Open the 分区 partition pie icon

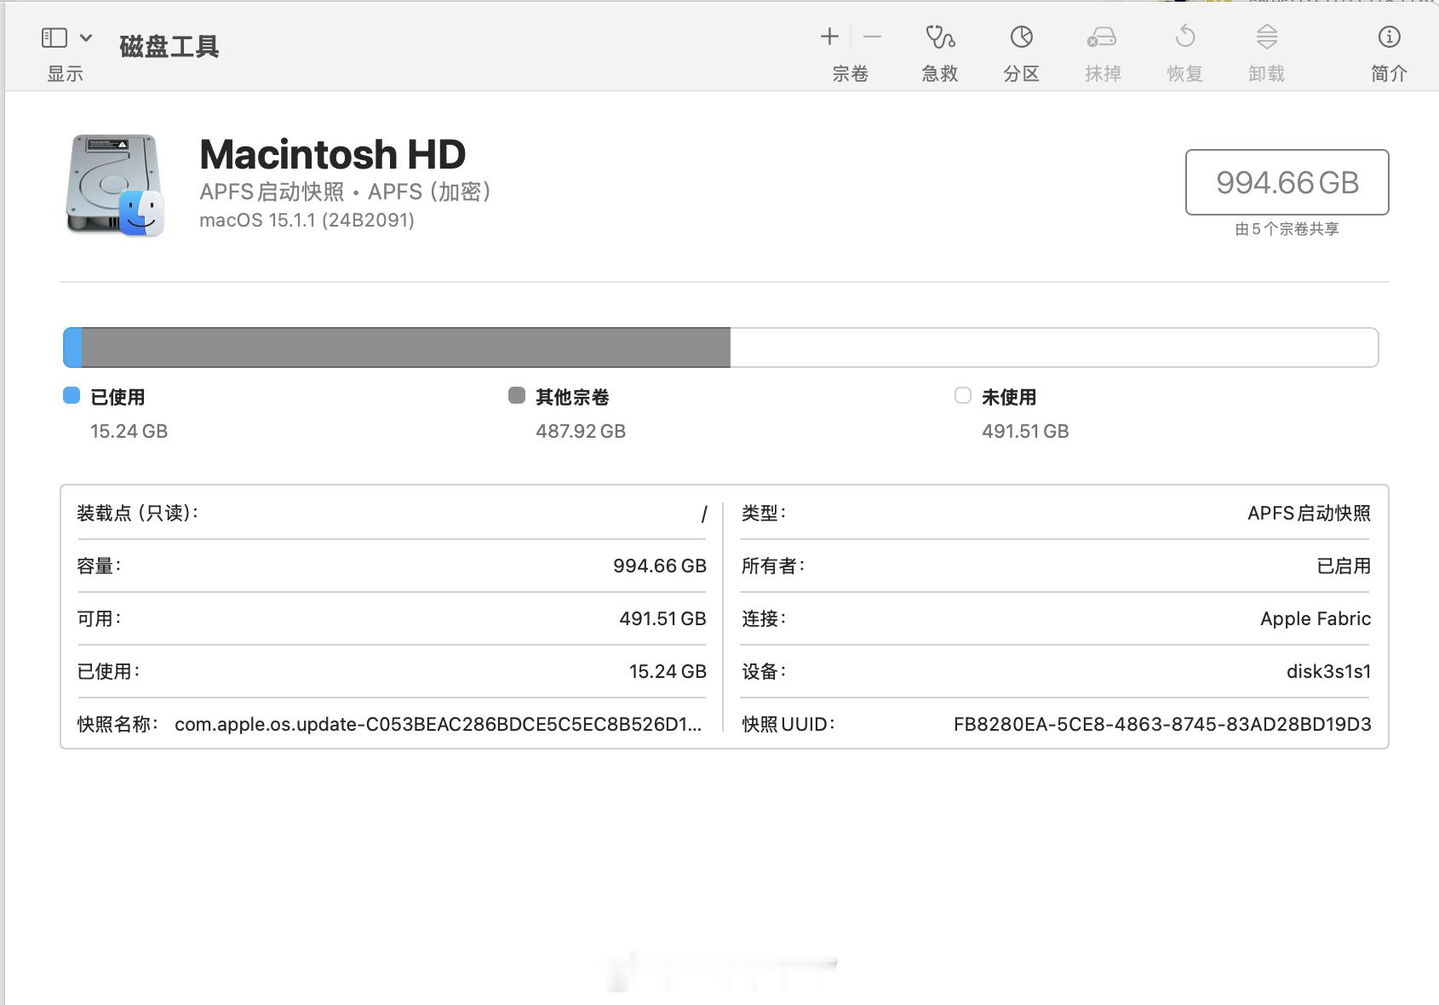pyautogui.click(x=1022, y=37)
